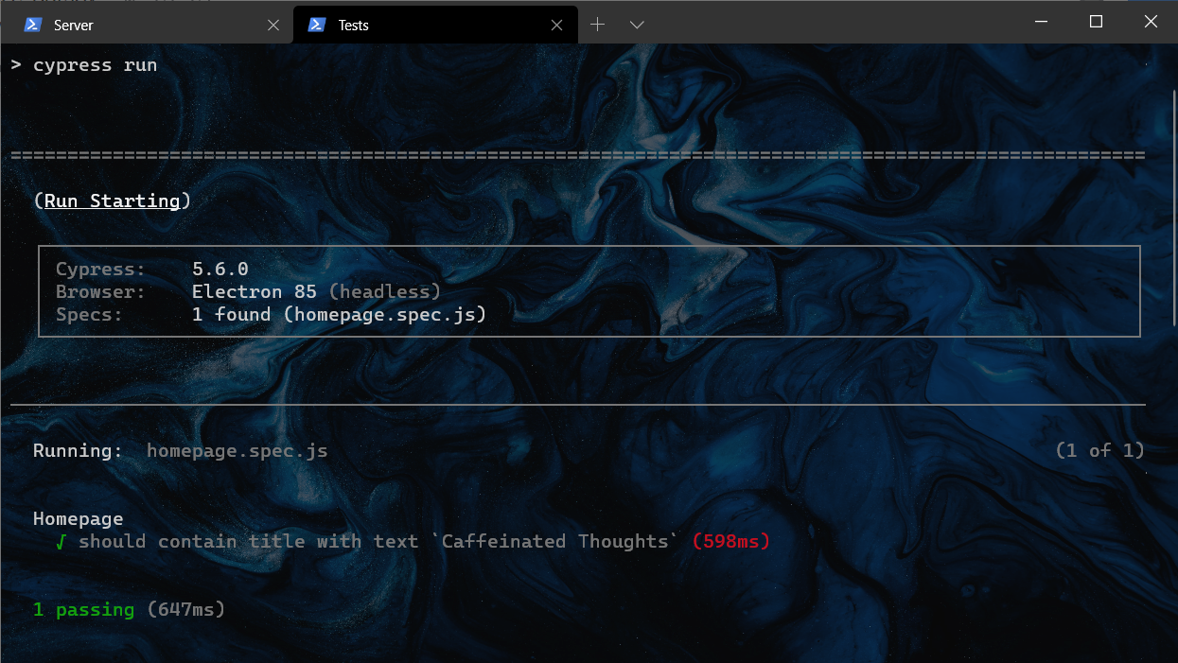This screenshot has width=1178, height=663.
Task: Close the Tests tab
Action: (557, 25)
